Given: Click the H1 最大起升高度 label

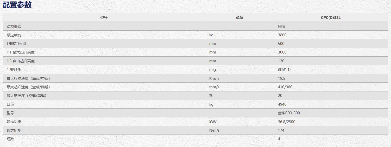Looking at the screenshot, I should click(21, 52).
